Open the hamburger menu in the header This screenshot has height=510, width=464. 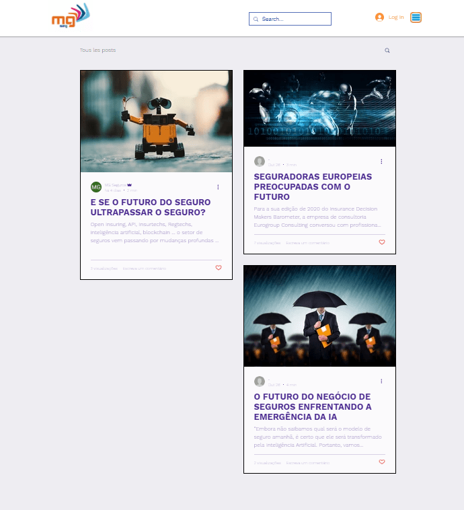(416, 17)
